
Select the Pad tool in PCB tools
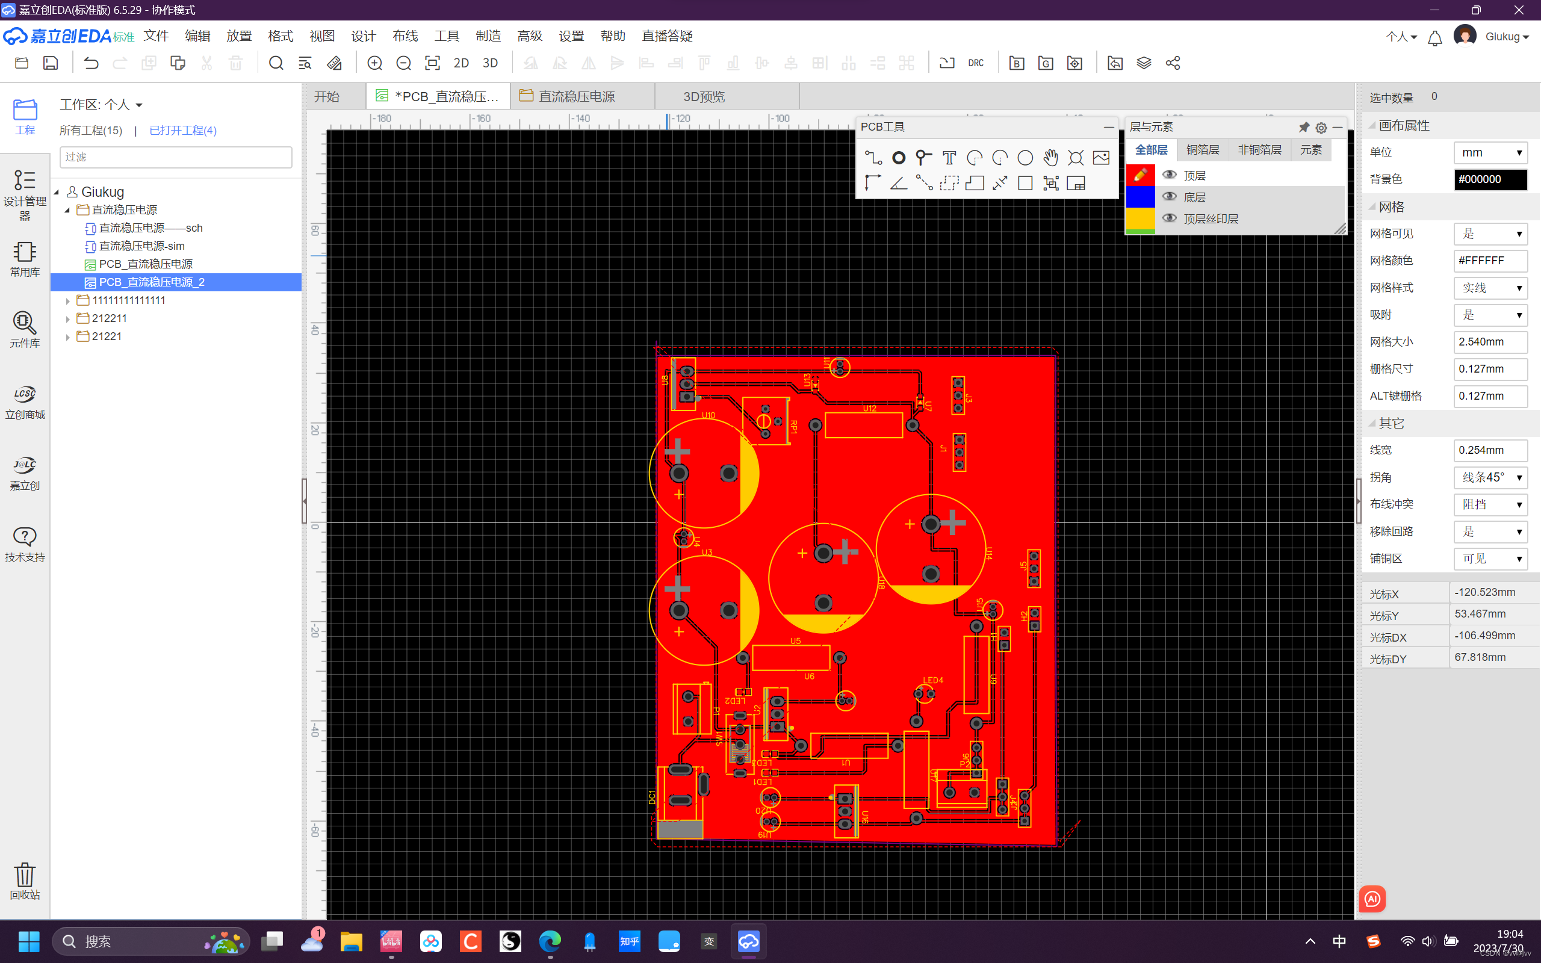(x=898, y=157)
